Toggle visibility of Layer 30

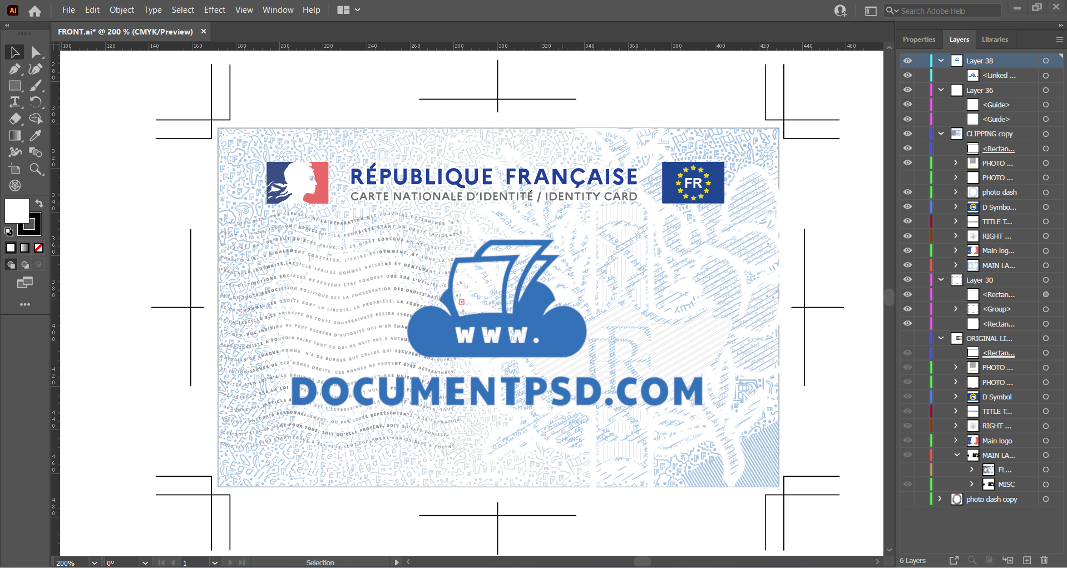(x=907, y=280)
